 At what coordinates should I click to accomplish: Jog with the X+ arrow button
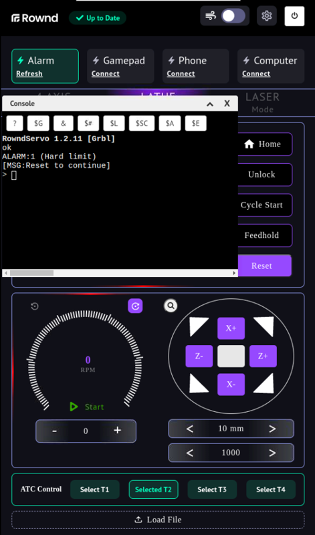tap(231, 328)
